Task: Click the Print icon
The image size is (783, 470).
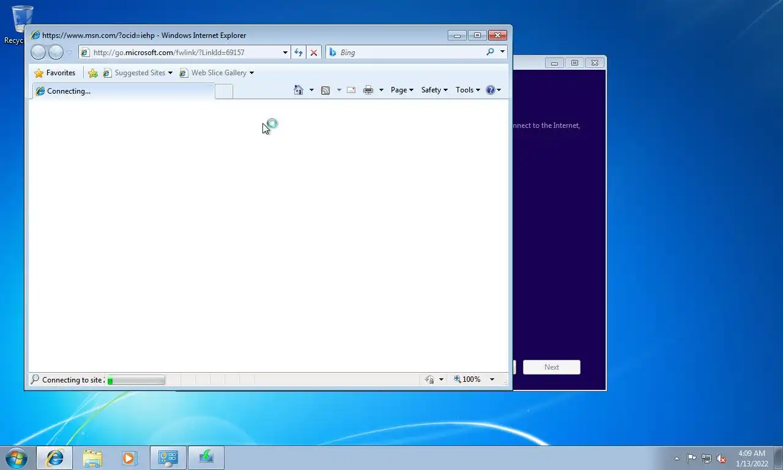Action: (368, 90)
